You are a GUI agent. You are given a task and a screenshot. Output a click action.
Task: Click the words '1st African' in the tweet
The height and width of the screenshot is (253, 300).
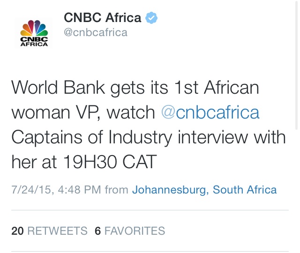(217, 88)
